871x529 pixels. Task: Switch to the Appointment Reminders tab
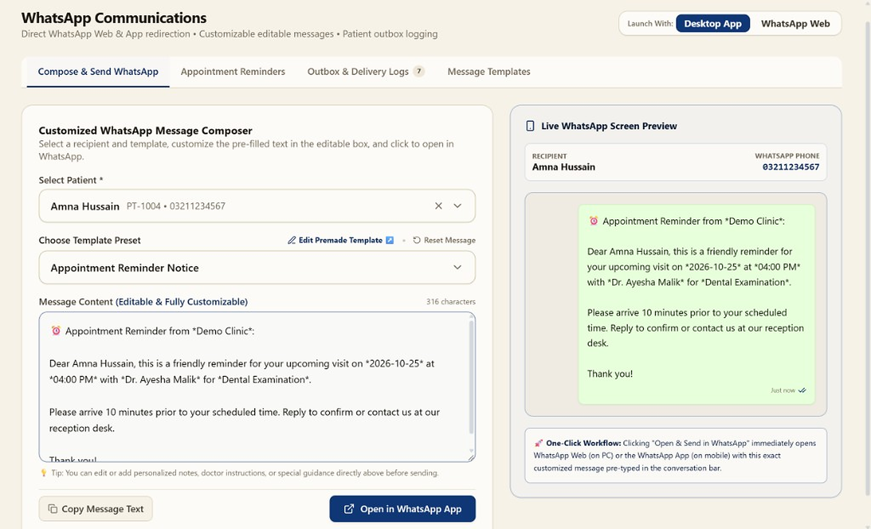coord(233,71)
